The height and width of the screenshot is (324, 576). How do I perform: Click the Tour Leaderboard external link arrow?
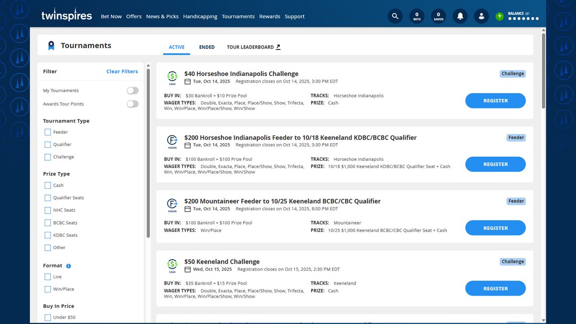coord(278,47)
